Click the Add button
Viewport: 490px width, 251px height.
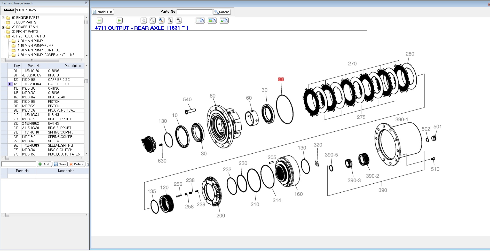[x=45, y=164]
